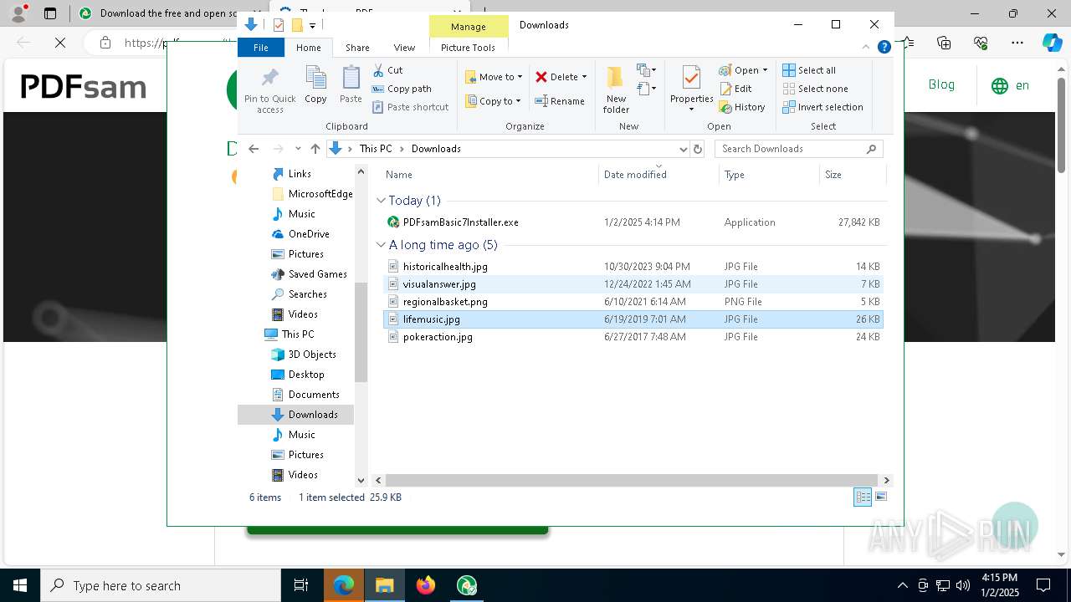Open the Windows Start menu
Viewport: 1071px width, 602px height.
pyautogui.click(x=20, y=585)
